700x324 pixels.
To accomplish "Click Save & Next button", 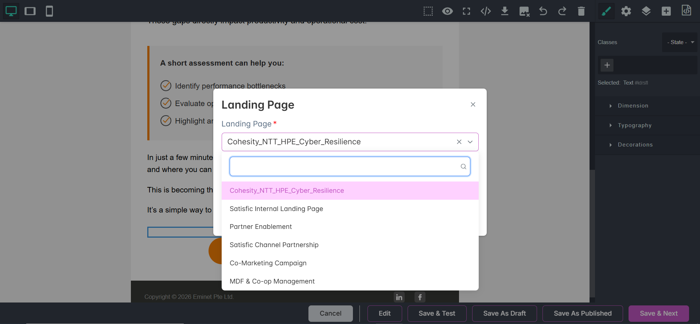I will tap(659, 313).
